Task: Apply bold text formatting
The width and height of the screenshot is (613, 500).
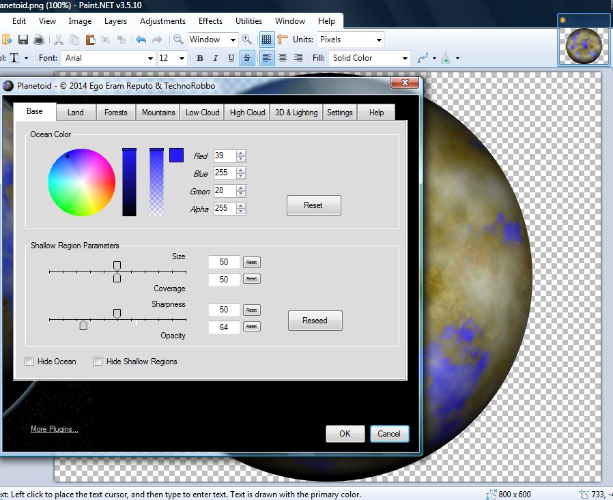Action: [x=199, y=58]
